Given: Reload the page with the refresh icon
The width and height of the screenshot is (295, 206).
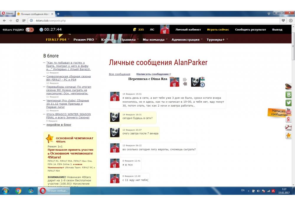Looking at the screenshot, I should (x=17, y=21).
